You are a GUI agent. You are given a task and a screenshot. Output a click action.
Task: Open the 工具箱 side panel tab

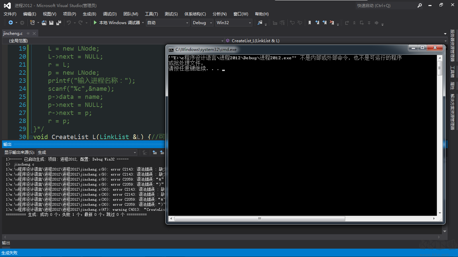(452, 72)
